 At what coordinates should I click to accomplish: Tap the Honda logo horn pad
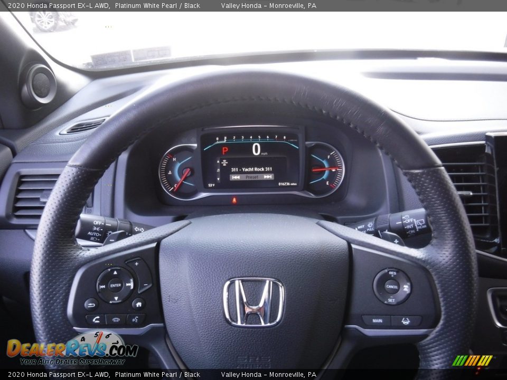(x=254, y=302)
